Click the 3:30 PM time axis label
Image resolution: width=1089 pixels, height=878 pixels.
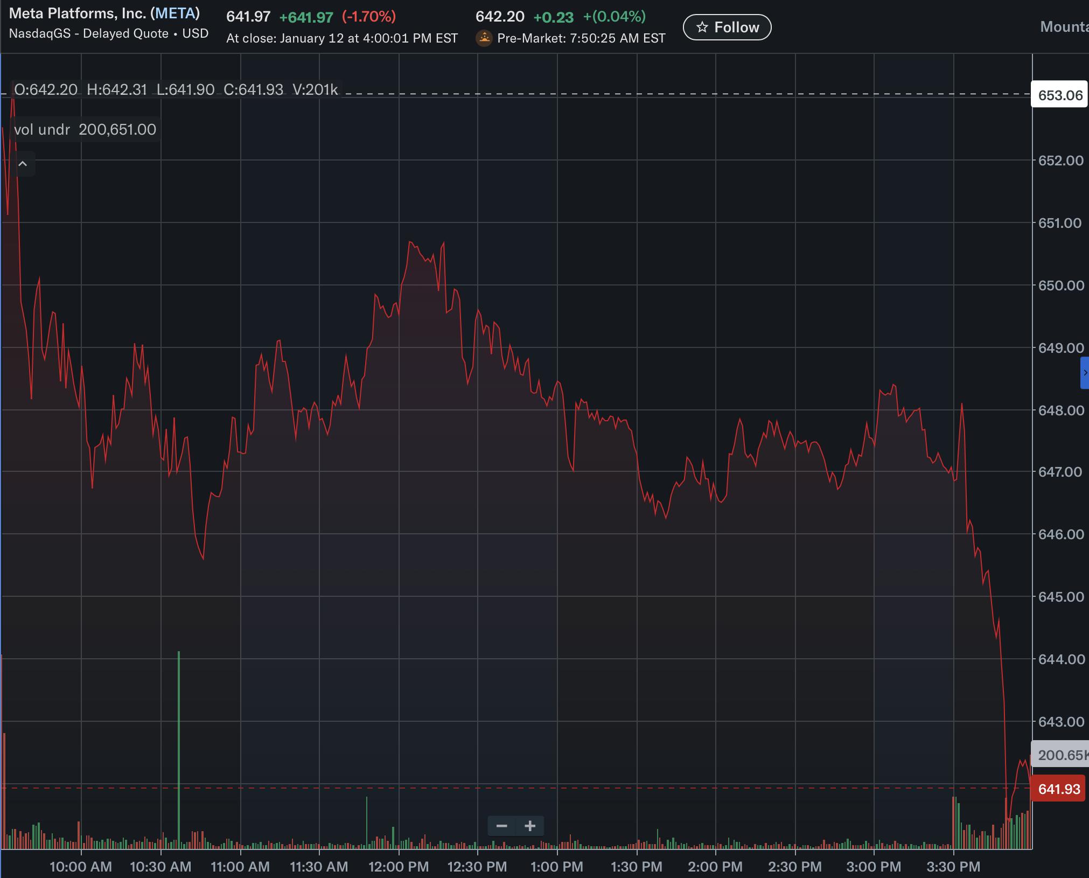[953, 867]
